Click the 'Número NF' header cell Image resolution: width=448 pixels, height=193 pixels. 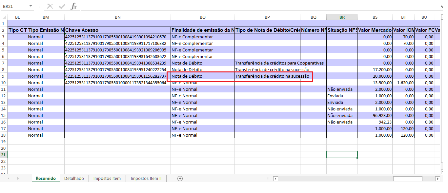click(x=313, y=30)
